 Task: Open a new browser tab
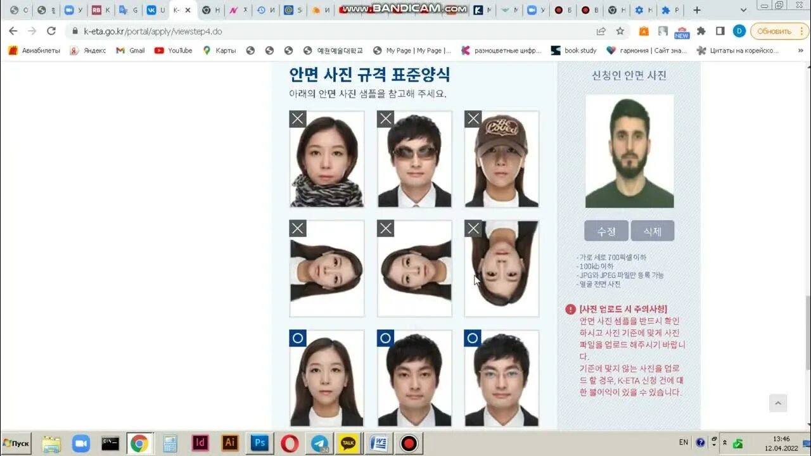[x=697, y=10]
